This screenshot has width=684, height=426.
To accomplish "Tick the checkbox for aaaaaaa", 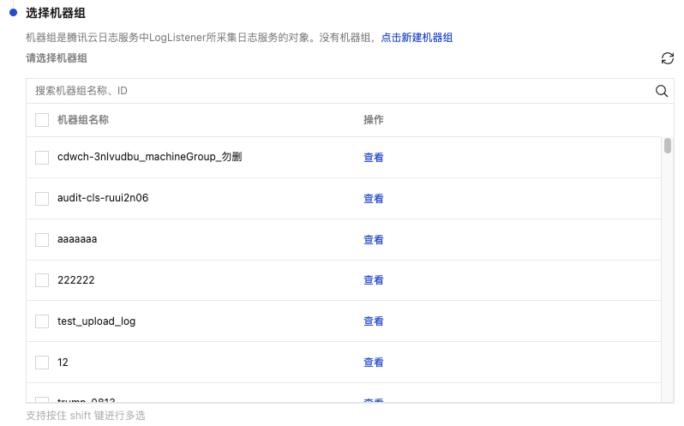I will click(42, 239).
